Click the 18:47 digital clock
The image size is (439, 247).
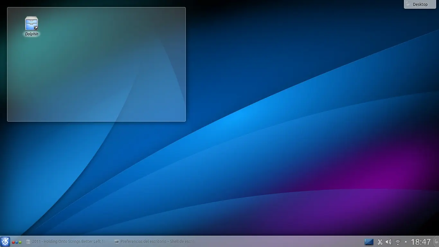click(x=421, y=242)
